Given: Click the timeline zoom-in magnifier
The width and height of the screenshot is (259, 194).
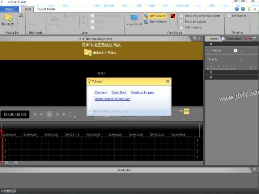Looking at the screenshot, I should (x=7, y=163).
